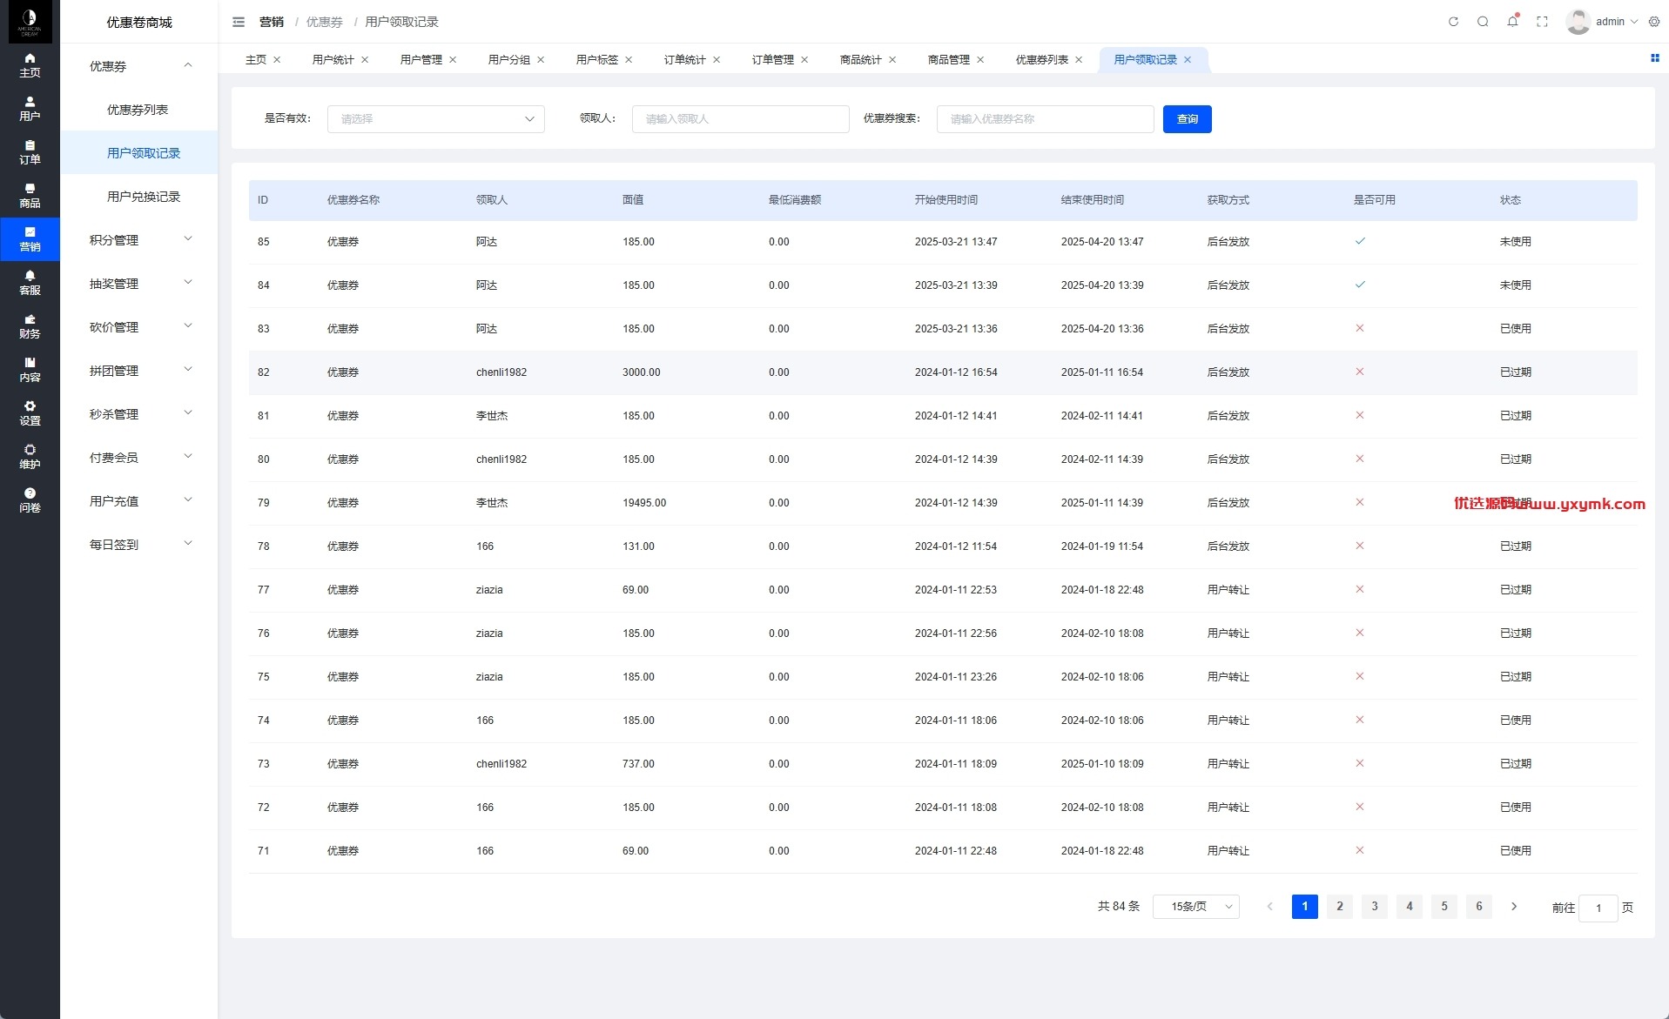Click the refresh icon in top bar
1669x1019 pixels.
pos(1453,22)
